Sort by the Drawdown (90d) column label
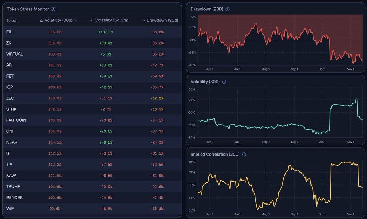This screenshot has height=219, width=367. (162, 21)
